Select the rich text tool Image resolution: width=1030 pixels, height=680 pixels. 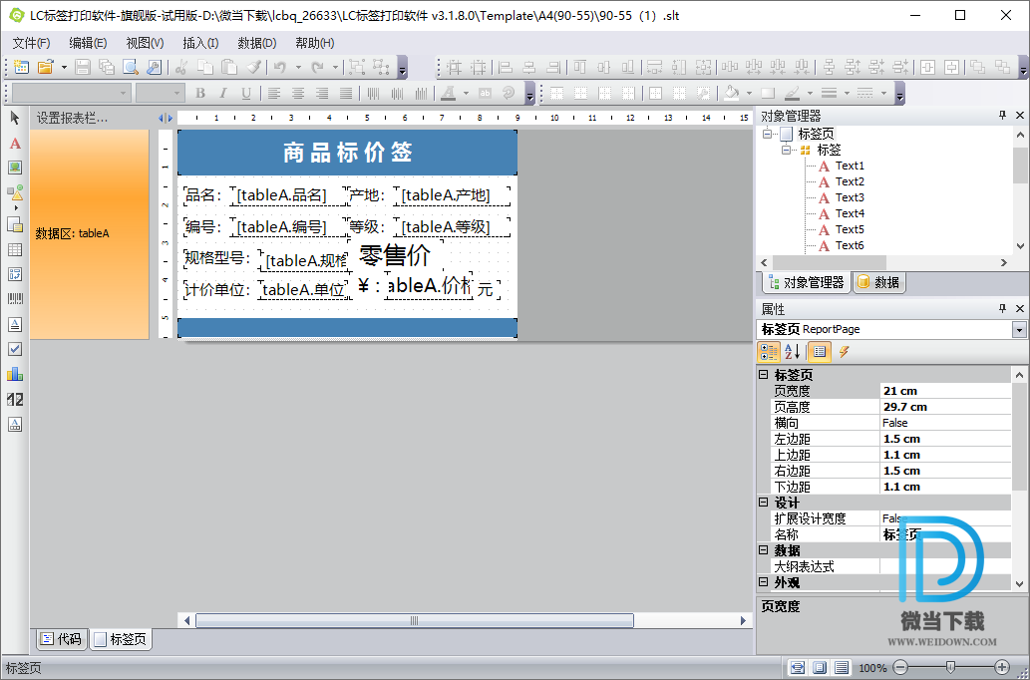point(15,324)
